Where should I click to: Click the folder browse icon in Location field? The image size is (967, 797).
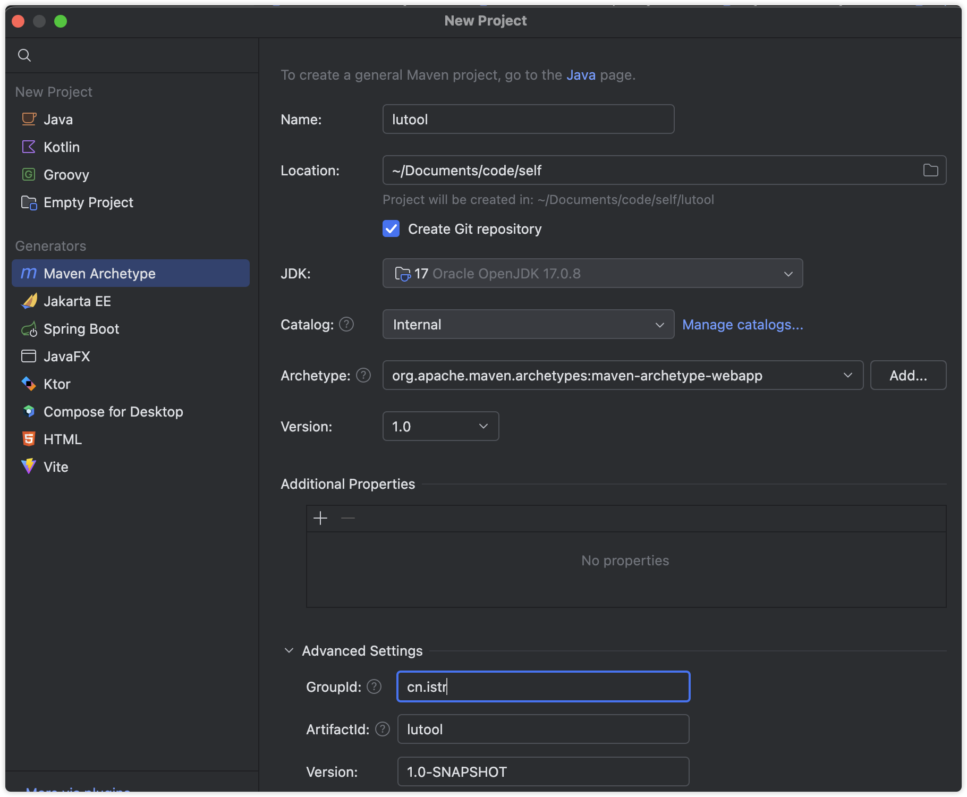pyautogui.click(x=930, y=171)
